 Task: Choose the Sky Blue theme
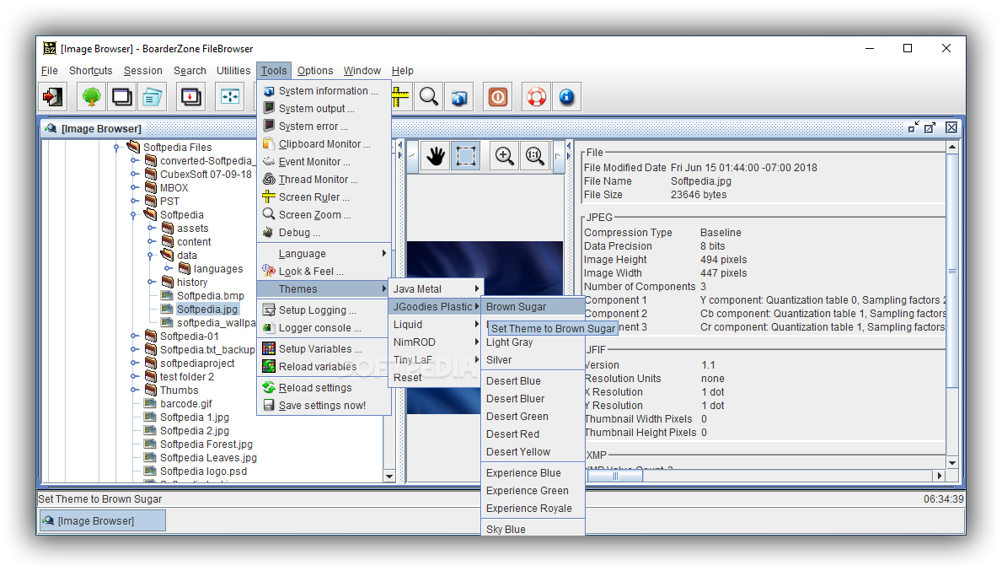(533, 530)
